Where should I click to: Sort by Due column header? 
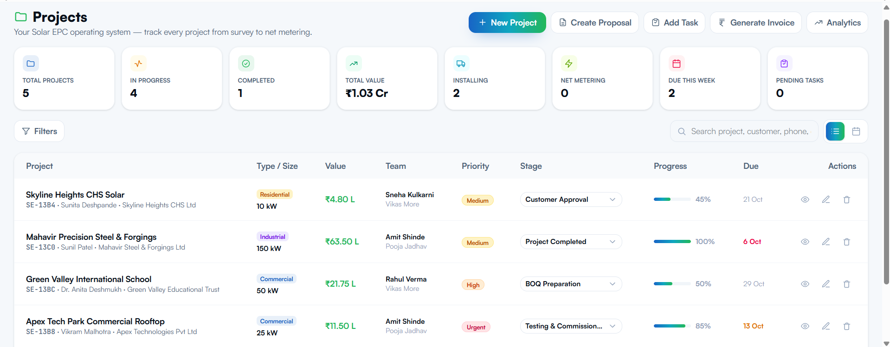coord(751,166)
